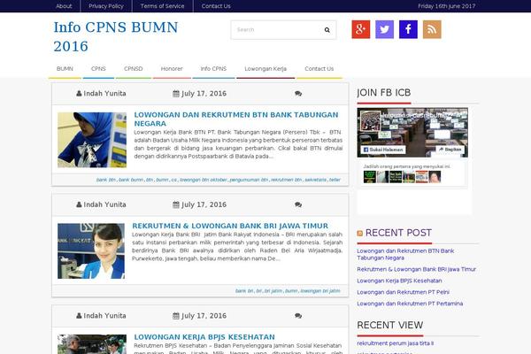This screenshot has height=354, width=531.
Task: Click the Facebook page cover image
Action: [412, 133]
